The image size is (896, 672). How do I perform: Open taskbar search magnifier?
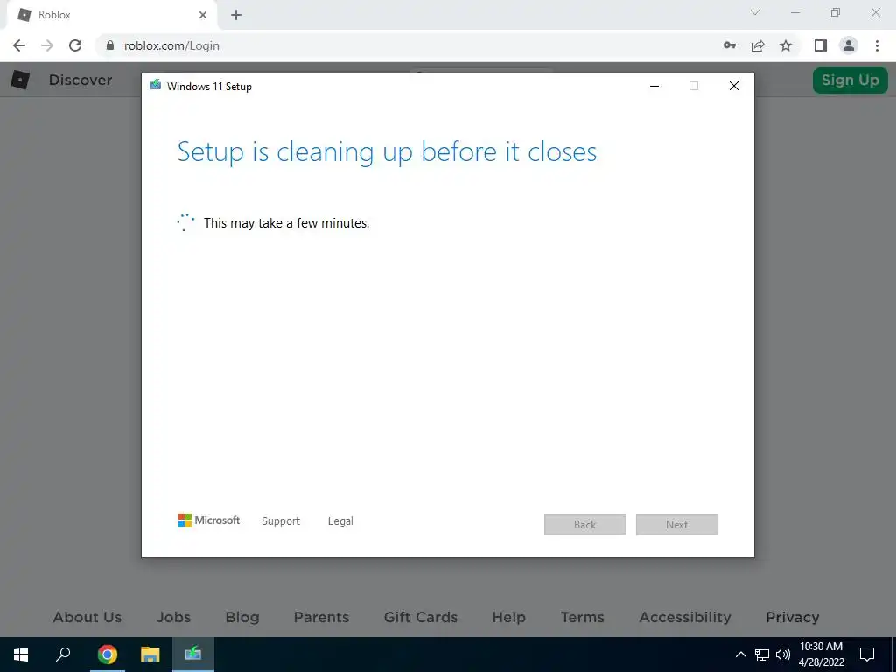(63, 654)
